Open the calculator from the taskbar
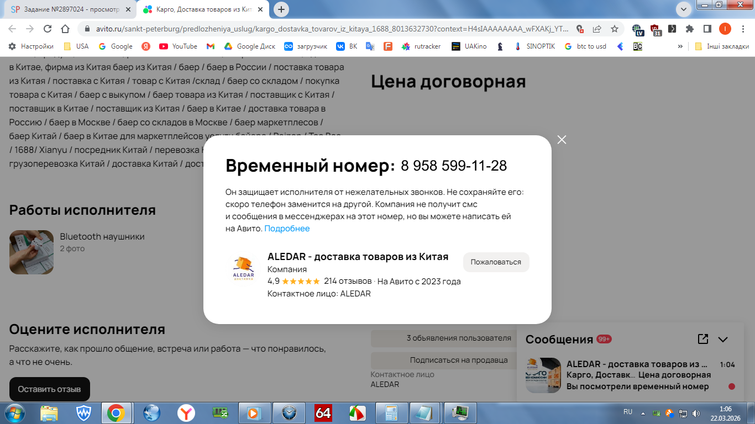The height and width of the screenshot is (424, 755). point(392,413)
